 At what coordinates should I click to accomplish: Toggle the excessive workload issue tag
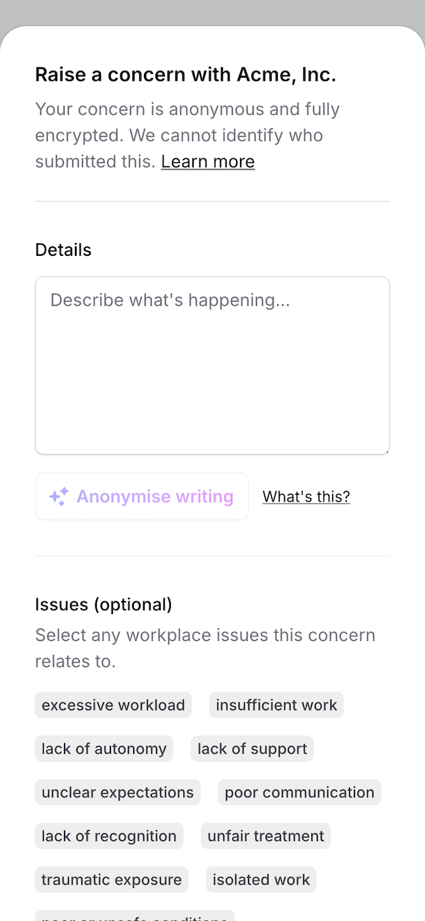coord(113,705)
